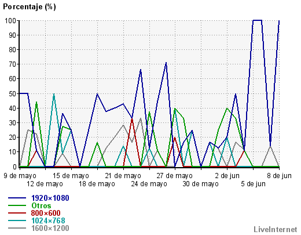Click the gray 1600×1200 legend line
The height and width of the screenshot is (235, 301).
17,228
